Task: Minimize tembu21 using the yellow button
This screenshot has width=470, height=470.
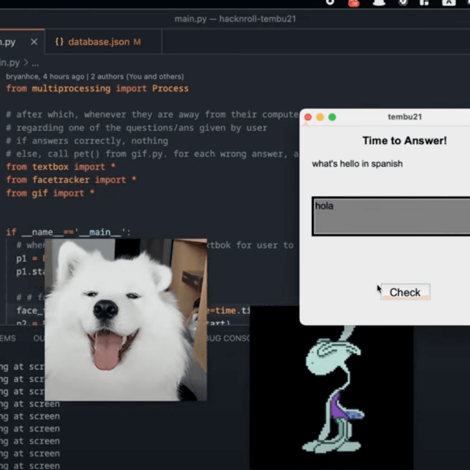Action: (x=320, y=117)
